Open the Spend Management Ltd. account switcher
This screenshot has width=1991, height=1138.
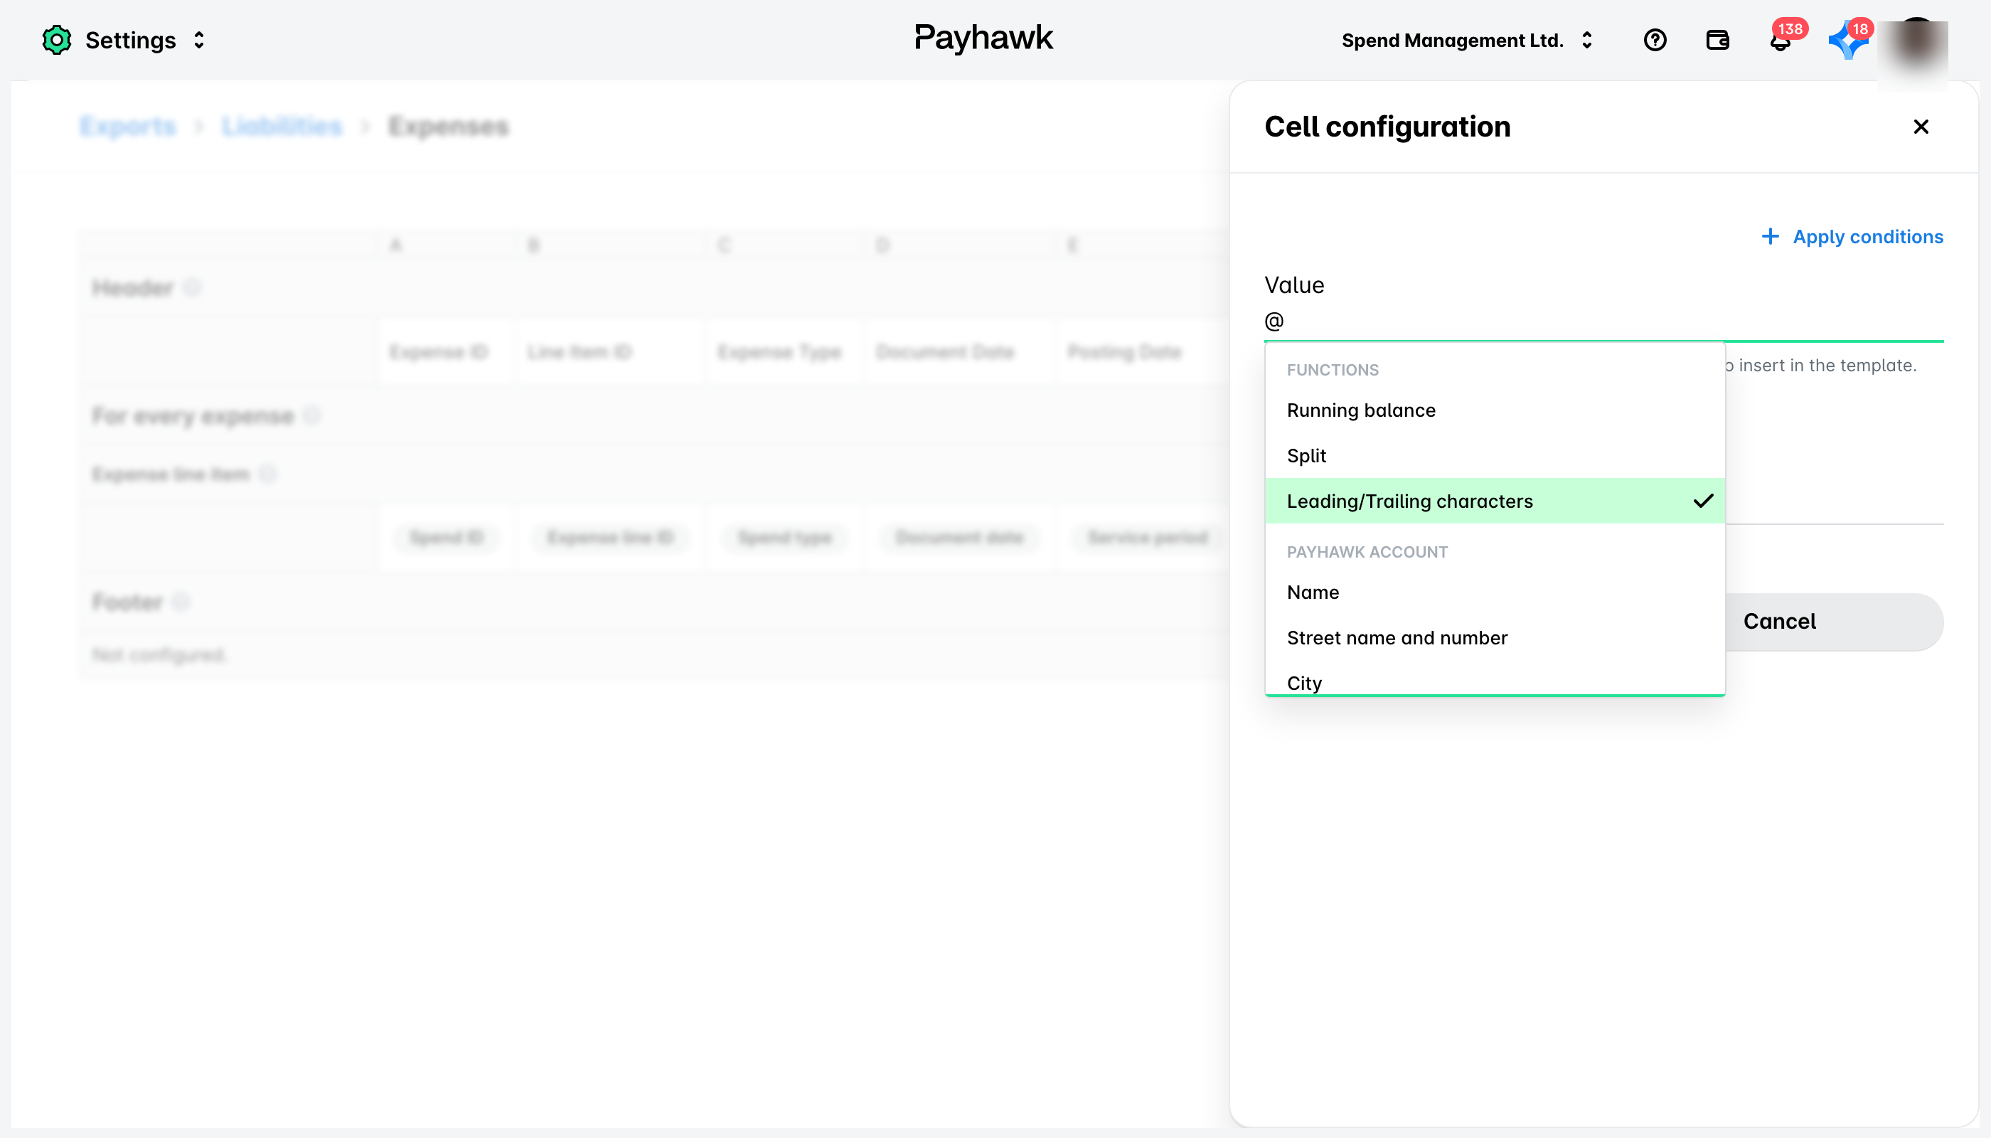1467,40
